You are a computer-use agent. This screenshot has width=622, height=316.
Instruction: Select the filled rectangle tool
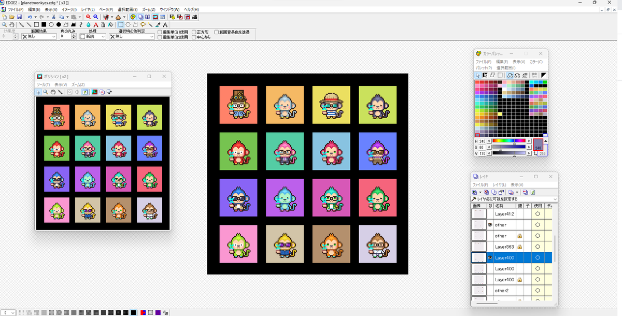point(44,24)
